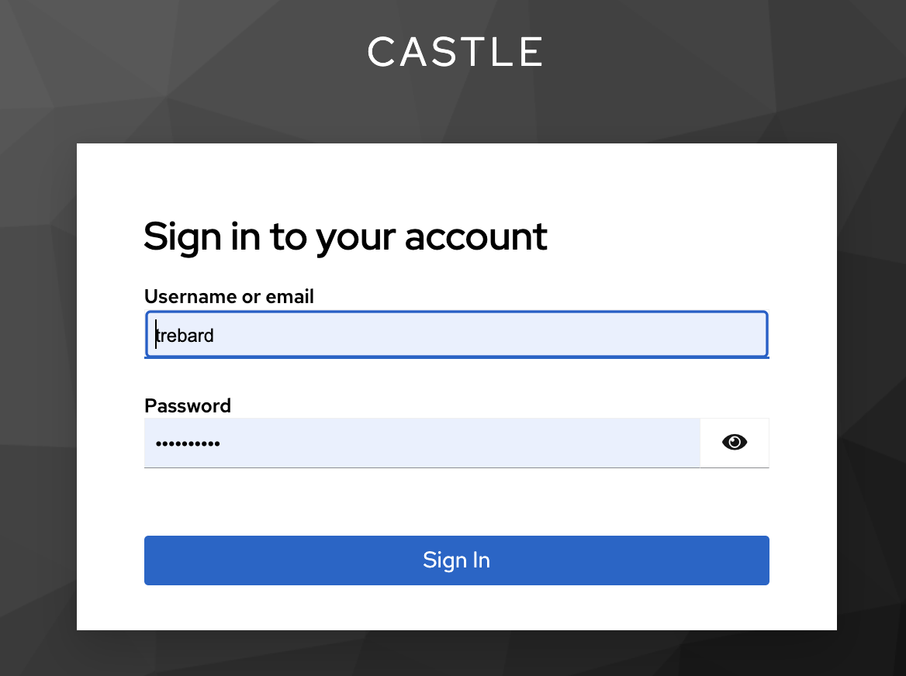
Task: Click the empty right side of the username field
Action: 621,335
